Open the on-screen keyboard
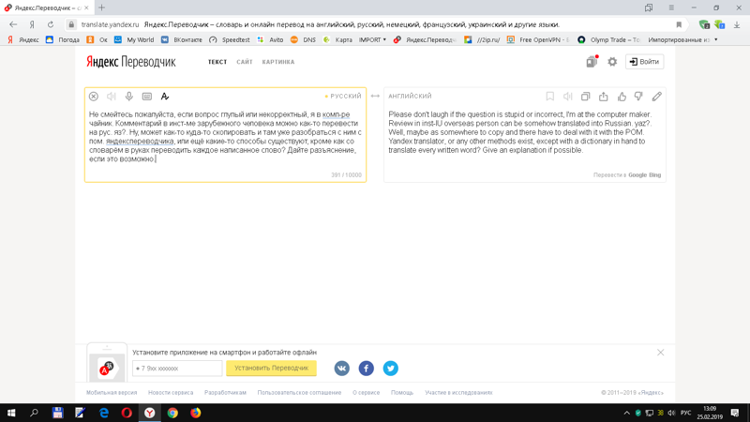Image resolution: width=750 pixels, height=422 pixels. coord(147,97)
